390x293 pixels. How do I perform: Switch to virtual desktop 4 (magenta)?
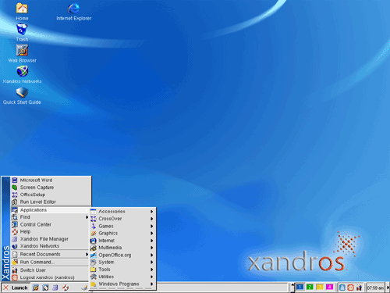(x=329, y=287)
